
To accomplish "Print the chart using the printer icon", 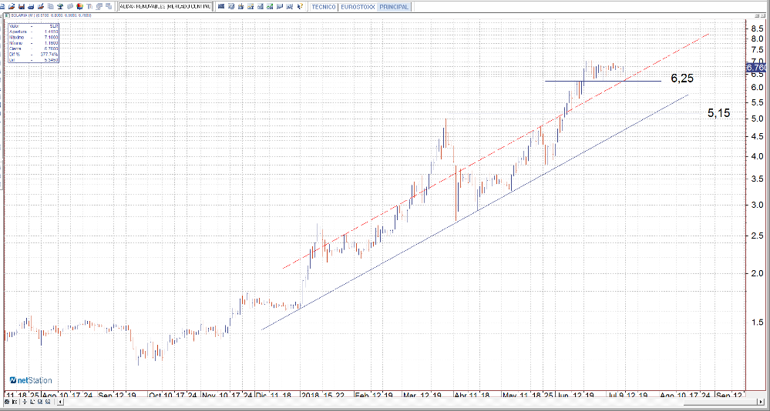I will pyautogui.click(x=31, y=6).
